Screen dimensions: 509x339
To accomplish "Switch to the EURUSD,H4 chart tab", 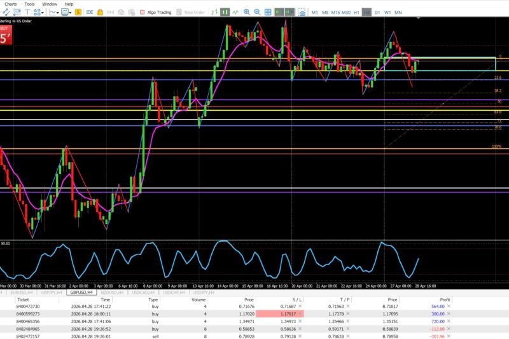I will tap(22, 293).
